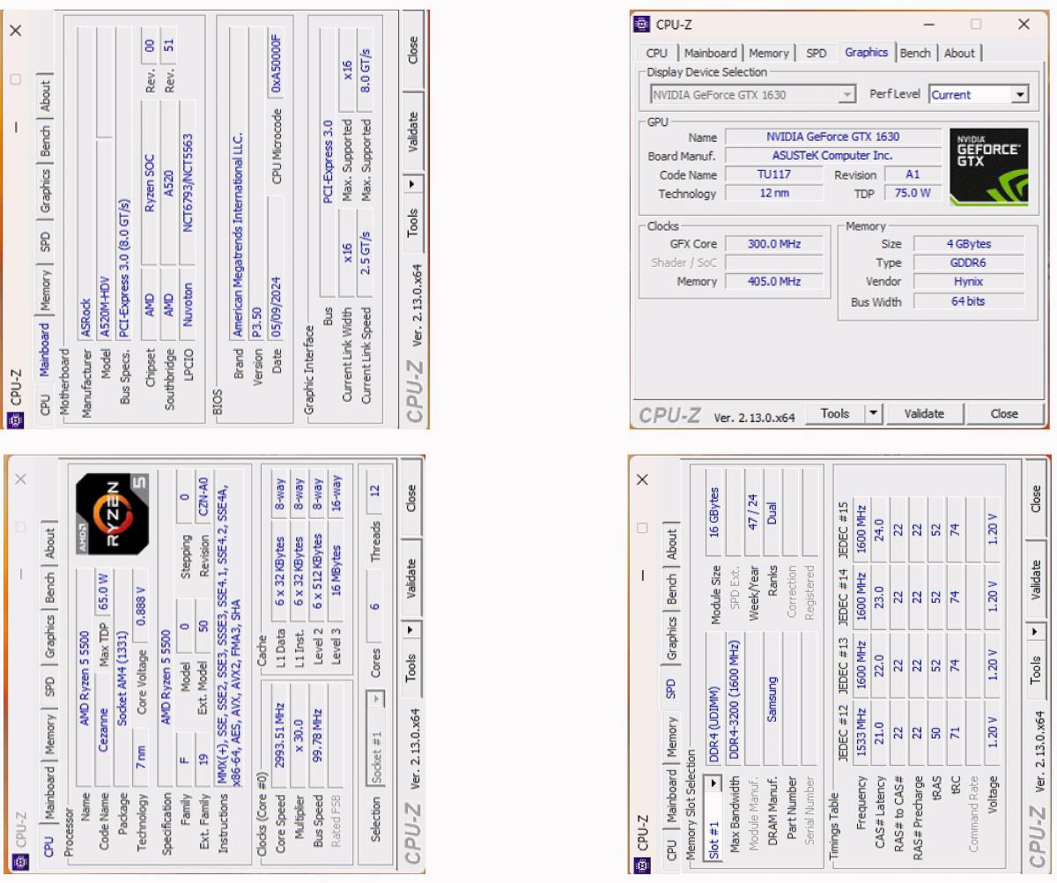Click the Module Size value 16 GBytes
This screenshot has height=883, width=1057.
[x=714, y=511]
